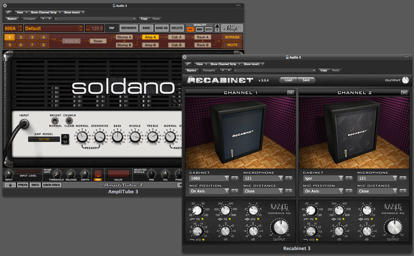Click the Bright/Normal toggle switch on amp
Screen dimensions: 414x256
pos(54,121)
